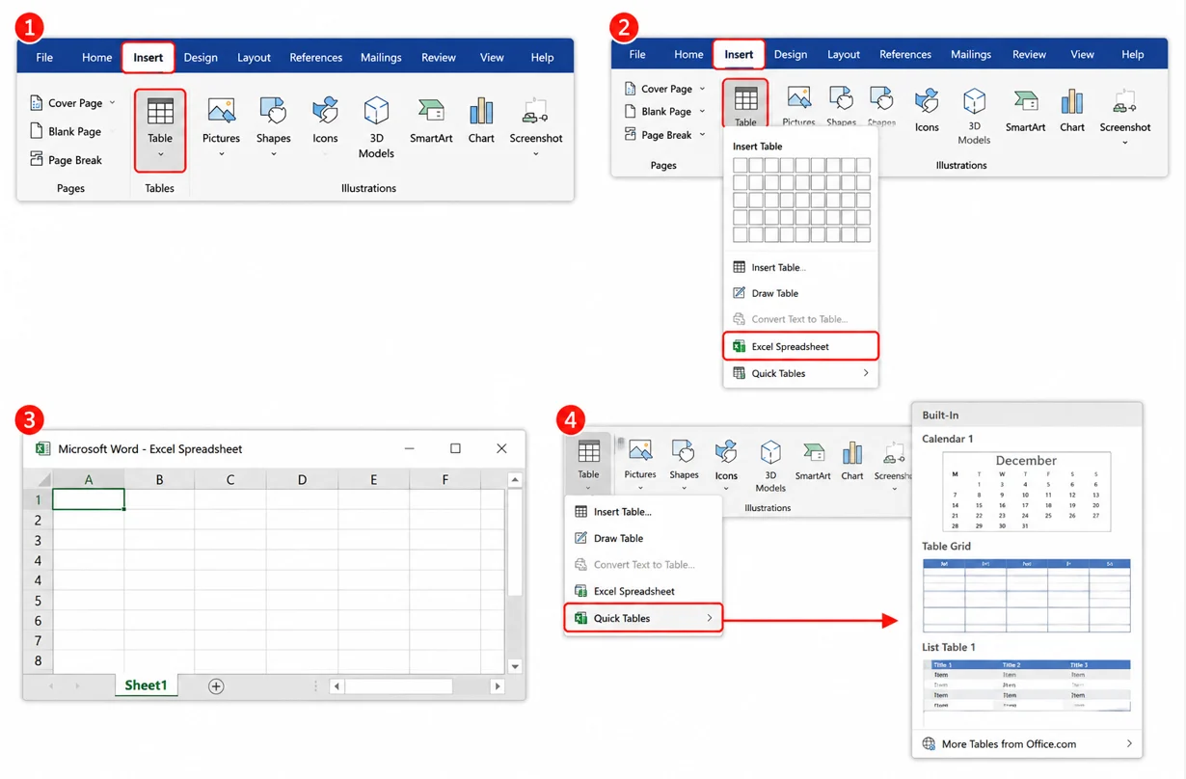Select column C header in Excel spreadsheet
1186x779 pixels.
point(230,479)
